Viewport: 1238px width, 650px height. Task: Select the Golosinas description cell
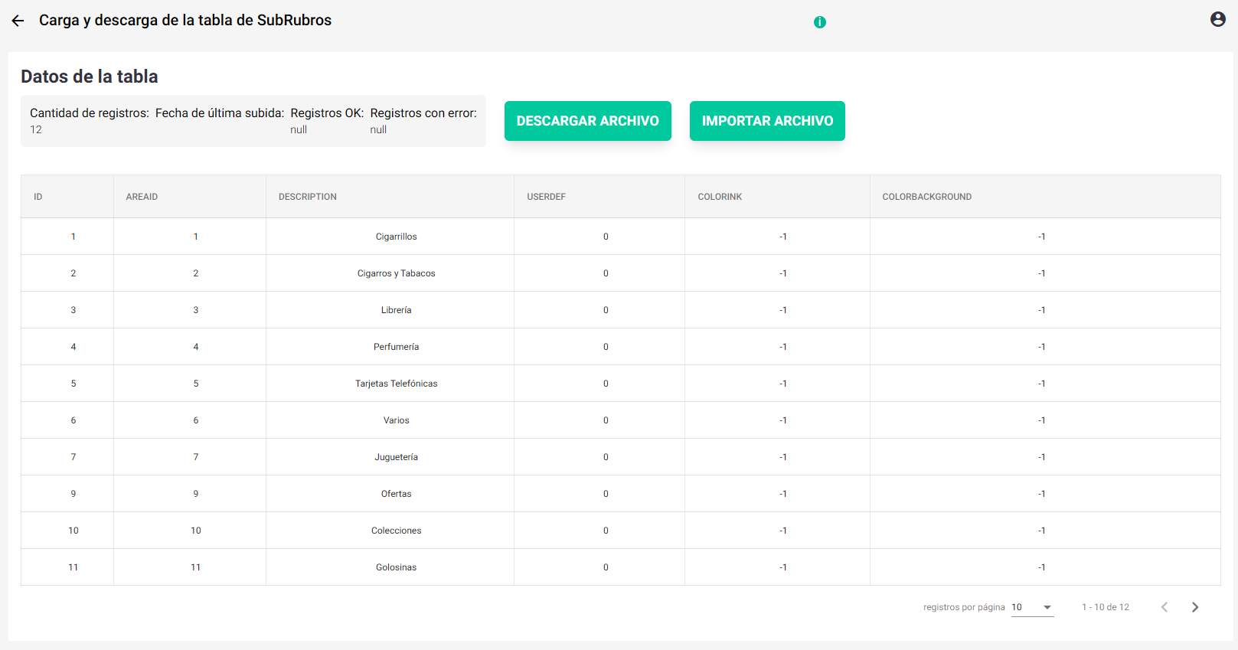pos(390,567)
